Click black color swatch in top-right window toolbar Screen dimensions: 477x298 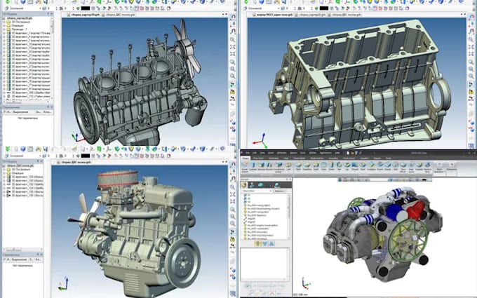tap(324, 8)
